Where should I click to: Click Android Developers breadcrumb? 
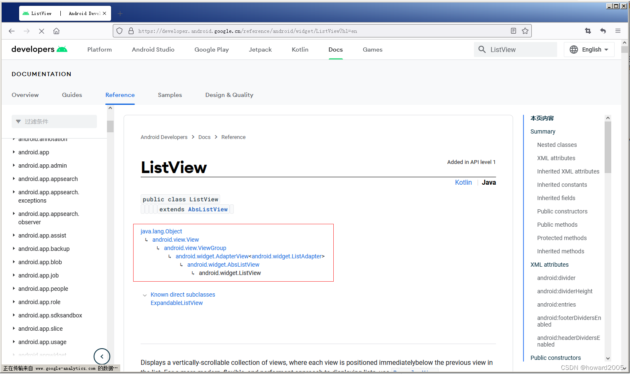[164, 137]
